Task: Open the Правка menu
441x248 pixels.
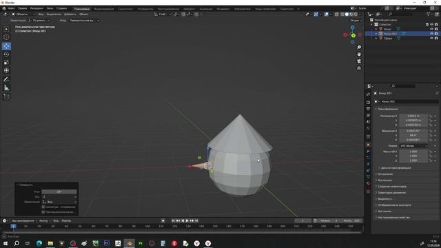Action: [23, 8]
